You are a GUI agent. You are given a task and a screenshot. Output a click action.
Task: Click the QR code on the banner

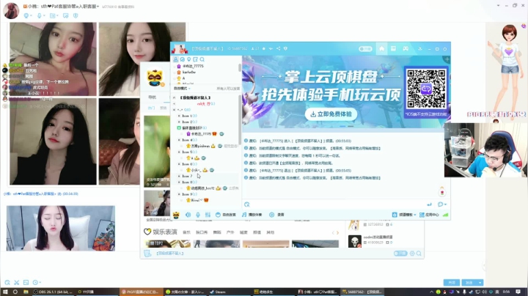click(x=426, y=89)
